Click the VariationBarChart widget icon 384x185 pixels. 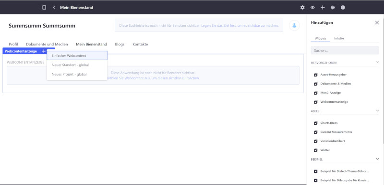pos(315,141)
